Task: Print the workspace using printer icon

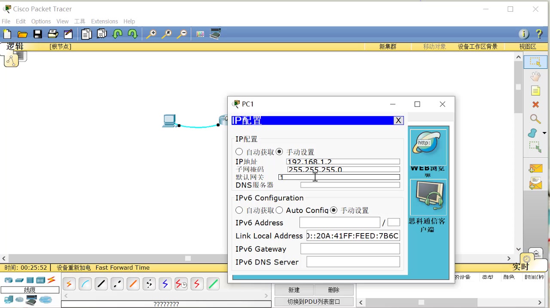Action: (53, 34)
